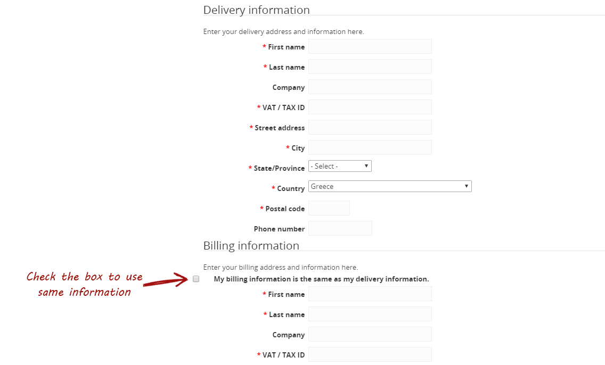Focus the billing Last name field
The height and width of the screenshot is (365, 605).
coord(370,314)
